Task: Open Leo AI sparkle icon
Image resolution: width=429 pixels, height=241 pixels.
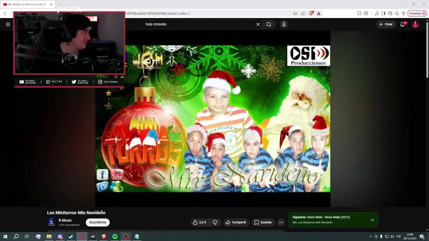Action: pos(397,13)
